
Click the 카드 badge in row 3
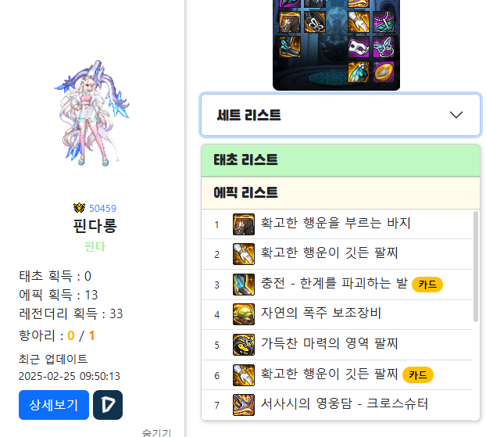[427, 285]
